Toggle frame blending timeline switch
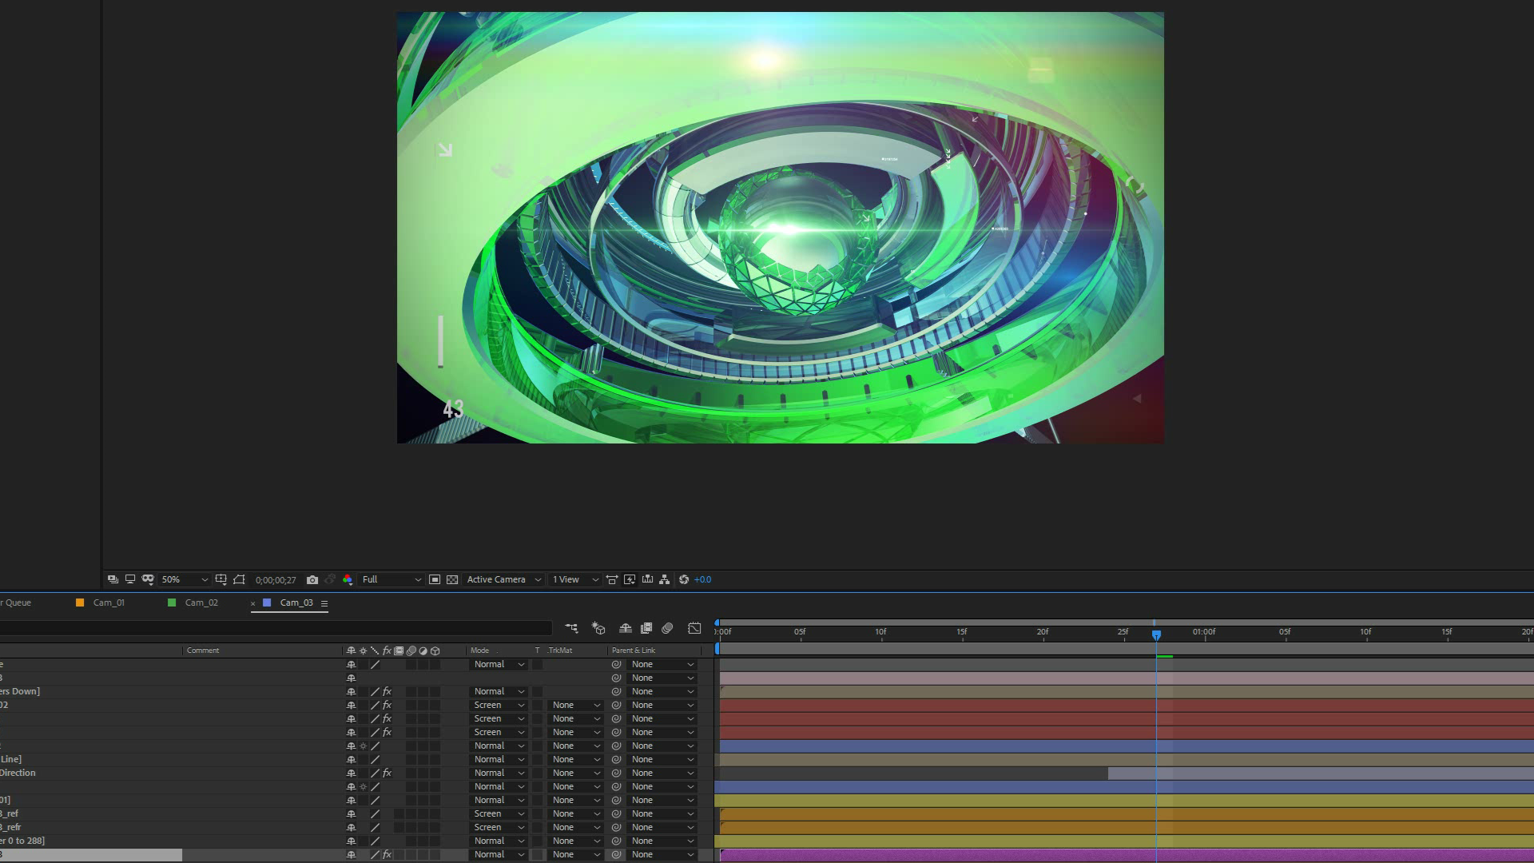This screenshot has width=1534, height=863. 646,629
